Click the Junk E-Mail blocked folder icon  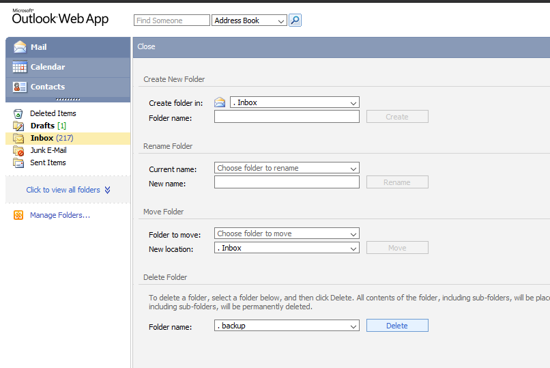[18, 151]
